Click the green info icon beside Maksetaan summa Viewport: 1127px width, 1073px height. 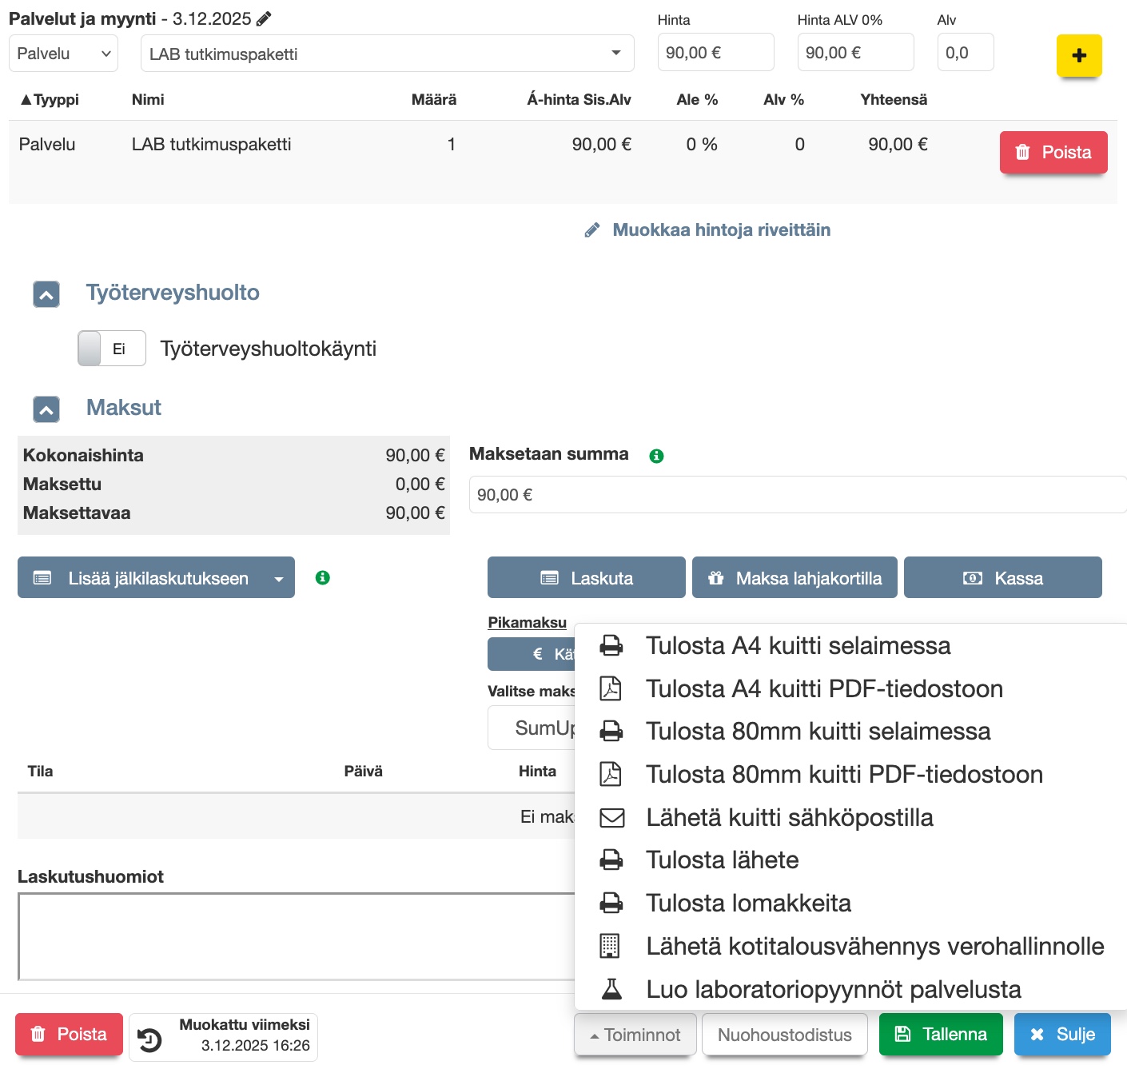656,456
